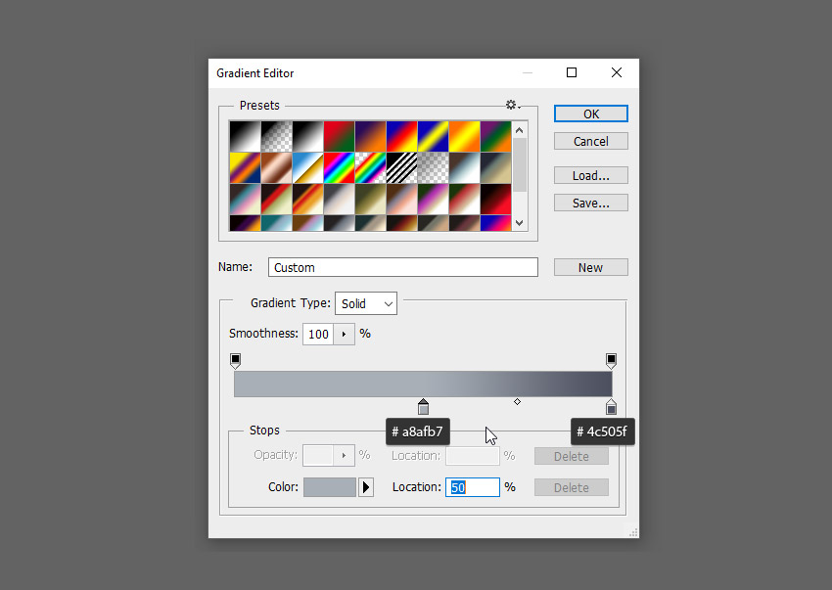Select the blue-red-yellow gradient preset
This screenshot has height=590, width=832.
pyautogui.click(x=401, y=136)
